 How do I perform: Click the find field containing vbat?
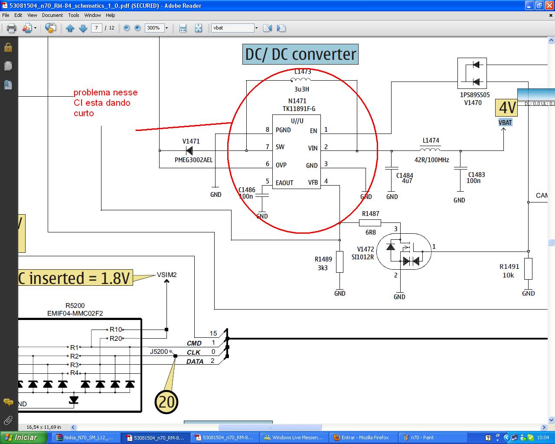click(232, 28)
